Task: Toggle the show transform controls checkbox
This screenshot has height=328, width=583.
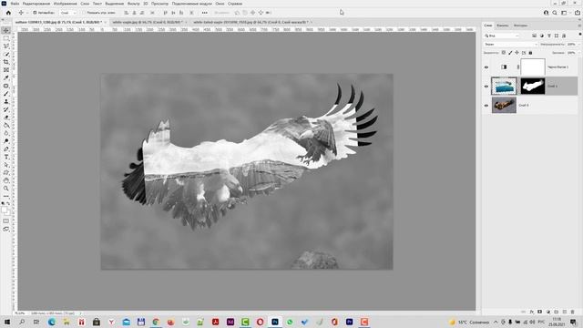Action: tap(84, 13)
